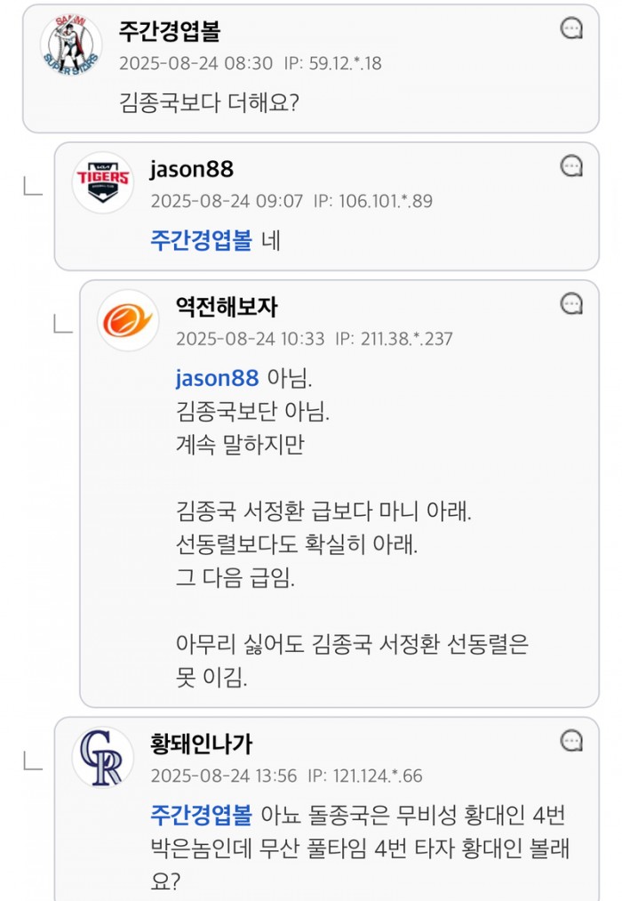Click the blue jason88 mention in 역전해보자's reply
622x901 pixels.
pyautogui.click(x=218, y=378)
